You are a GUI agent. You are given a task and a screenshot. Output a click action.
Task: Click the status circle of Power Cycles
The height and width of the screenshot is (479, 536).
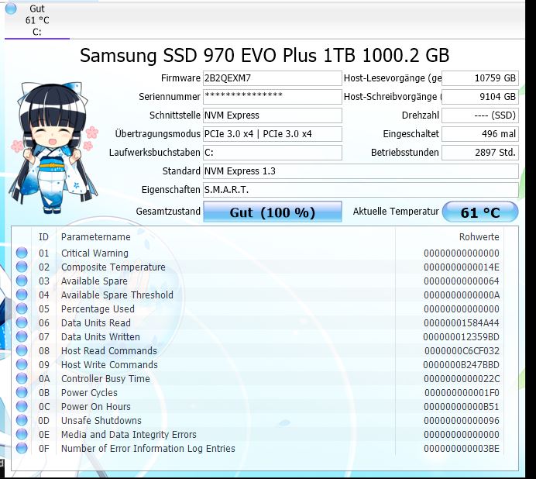[x=22, y=392]
